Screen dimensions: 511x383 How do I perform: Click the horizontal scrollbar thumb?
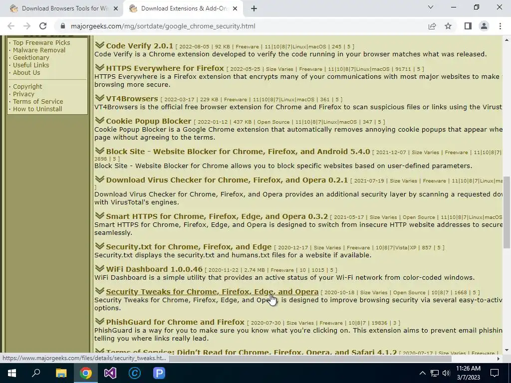pyautogui.click(x=310, y=359)
